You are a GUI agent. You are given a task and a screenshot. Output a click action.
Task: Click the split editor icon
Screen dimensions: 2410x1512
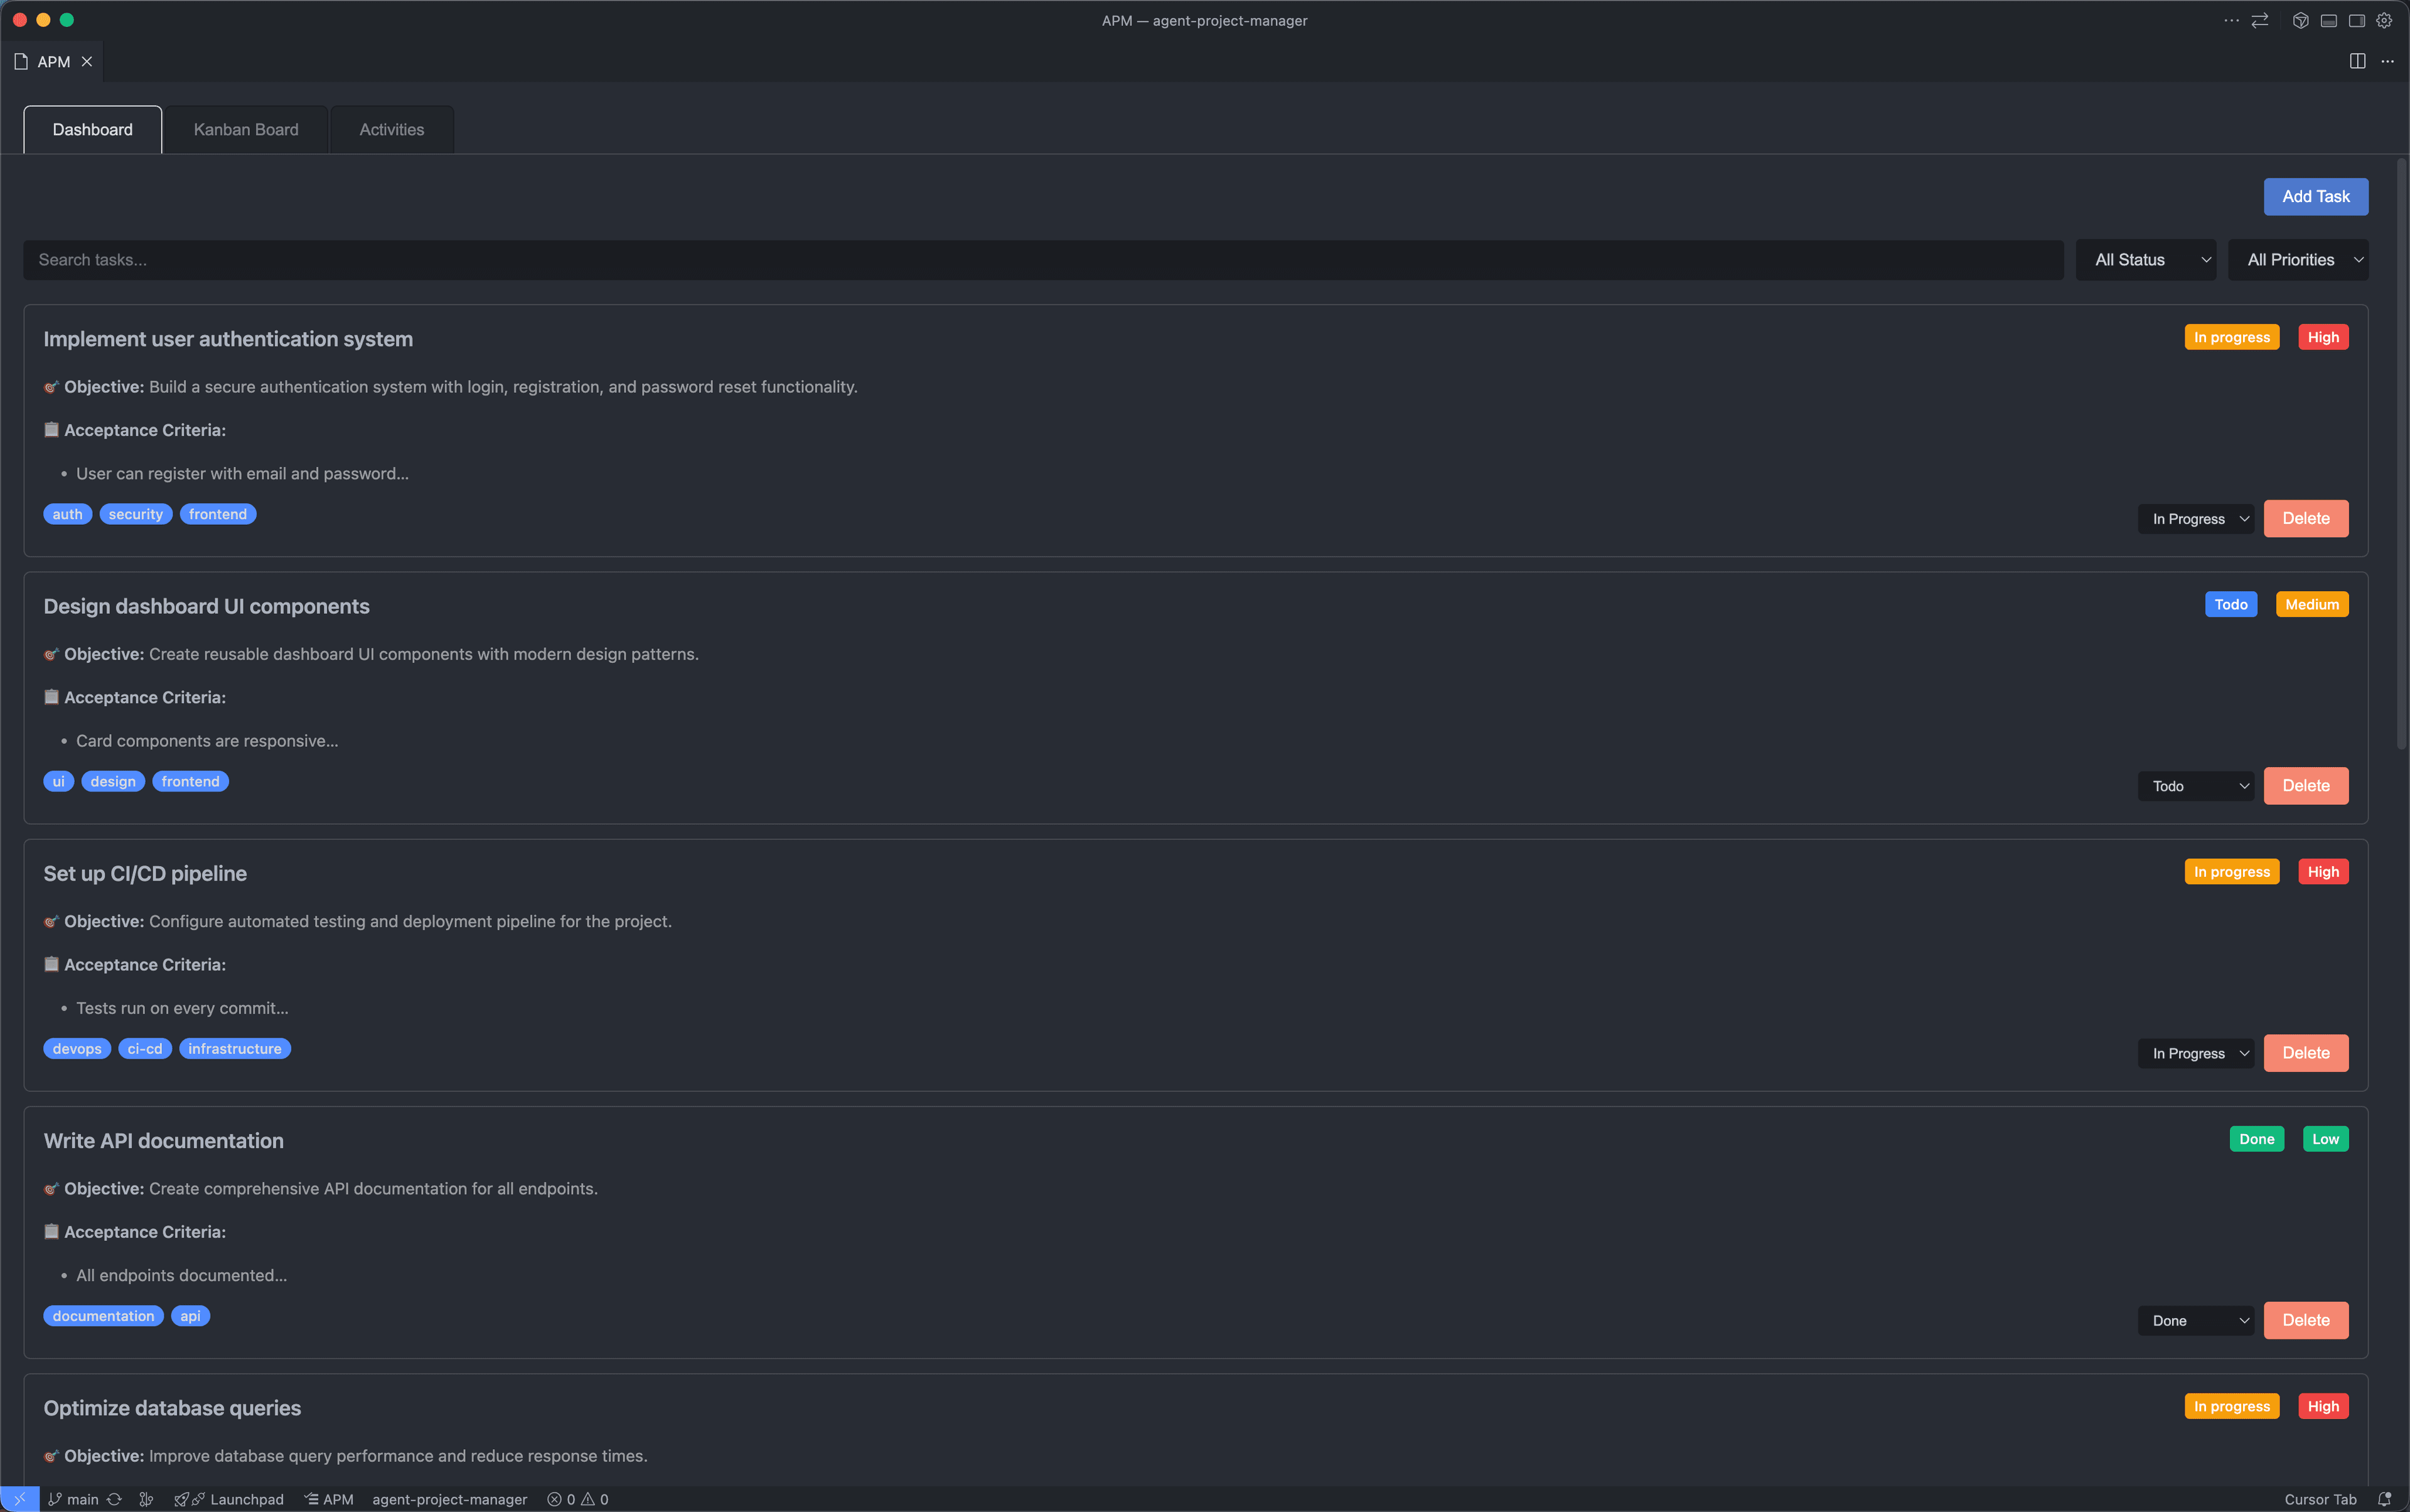coord(2358,61)
